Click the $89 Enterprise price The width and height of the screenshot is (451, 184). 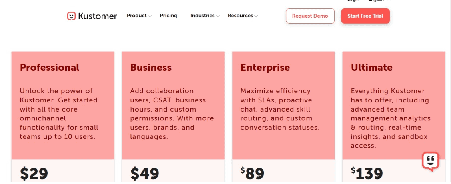tap(252, 173)
